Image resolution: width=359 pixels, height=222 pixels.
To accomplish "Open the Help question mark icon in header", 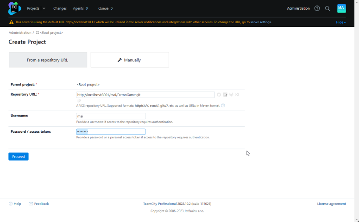I will click(x=317, y=8).
